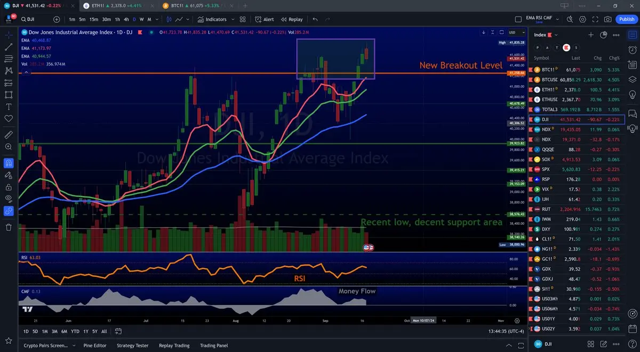Select the text annotation tool
640x352 pixels.
coord(9,107)
